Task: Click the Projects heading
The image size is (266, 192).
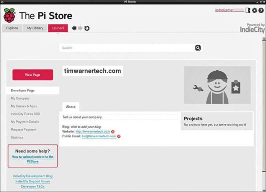Action: tap(193, 118)
